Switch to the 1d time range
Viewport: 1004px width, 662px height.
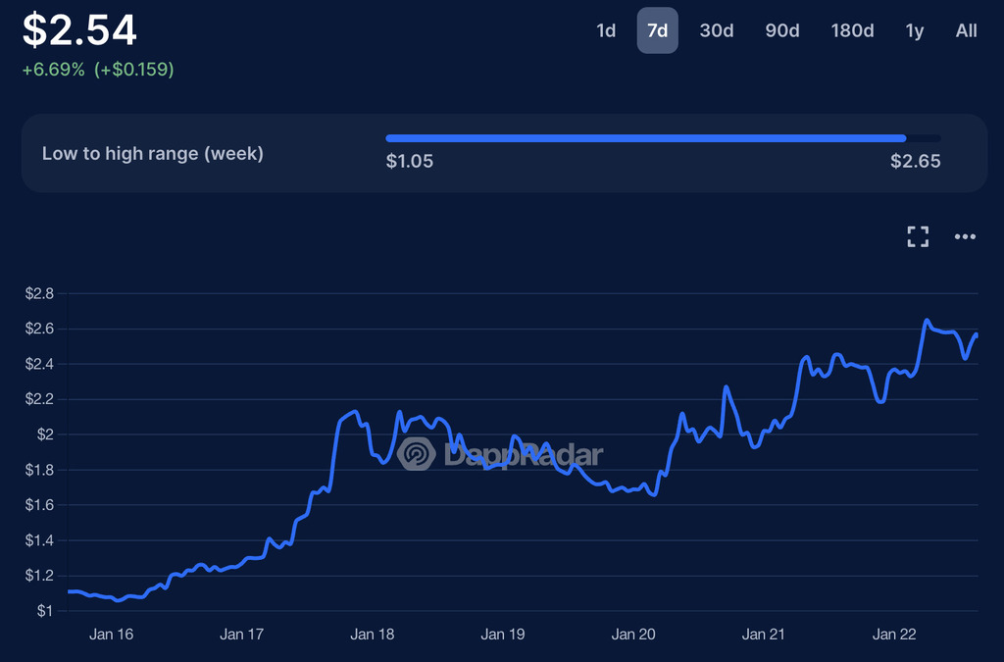pos(606,30)
